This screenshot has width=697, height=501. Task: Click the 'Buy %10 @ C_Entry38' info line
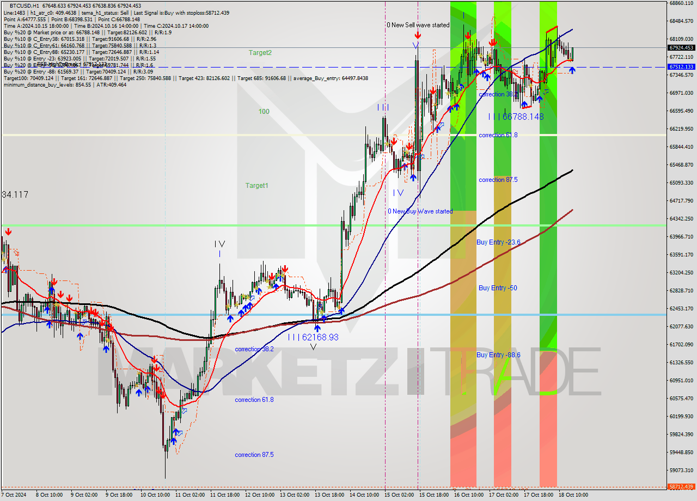click(80, 39)
